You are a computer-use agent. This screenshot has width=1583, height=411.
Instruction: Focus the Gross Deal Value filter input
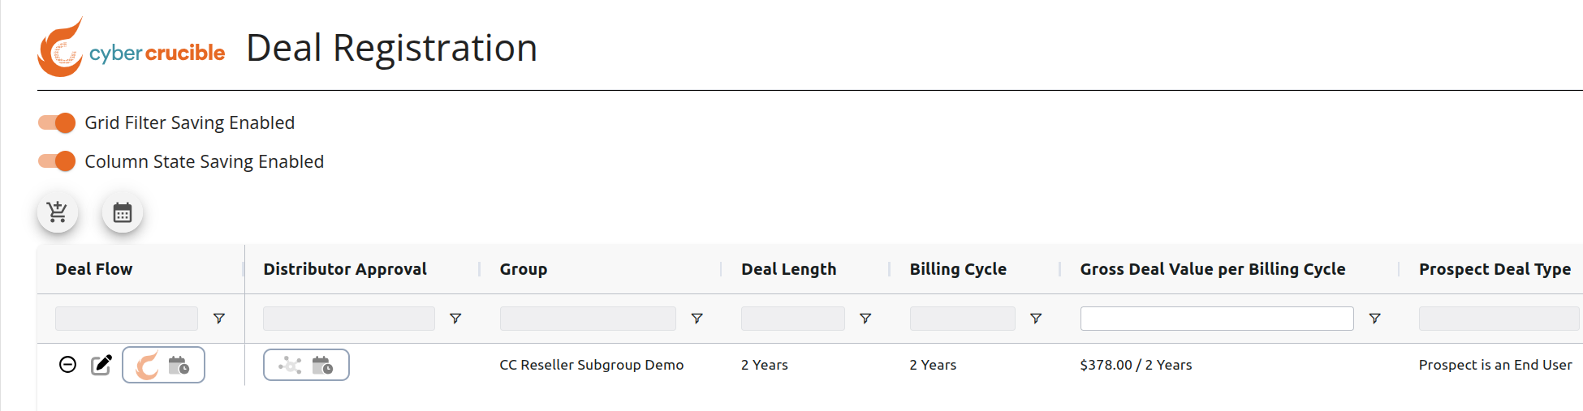pyautogui.click(x=1217, y=319)
